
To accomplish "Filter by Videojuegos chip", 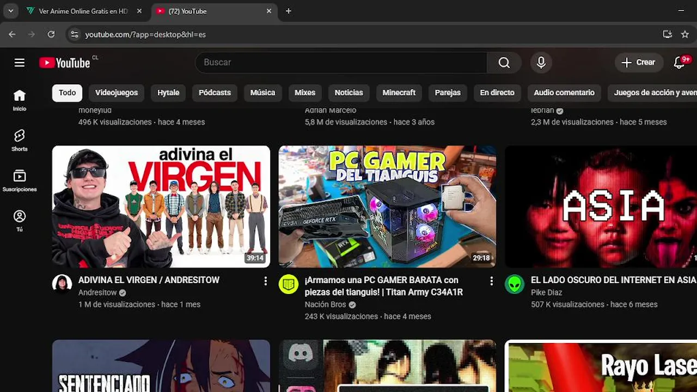I will coord(117,93).
